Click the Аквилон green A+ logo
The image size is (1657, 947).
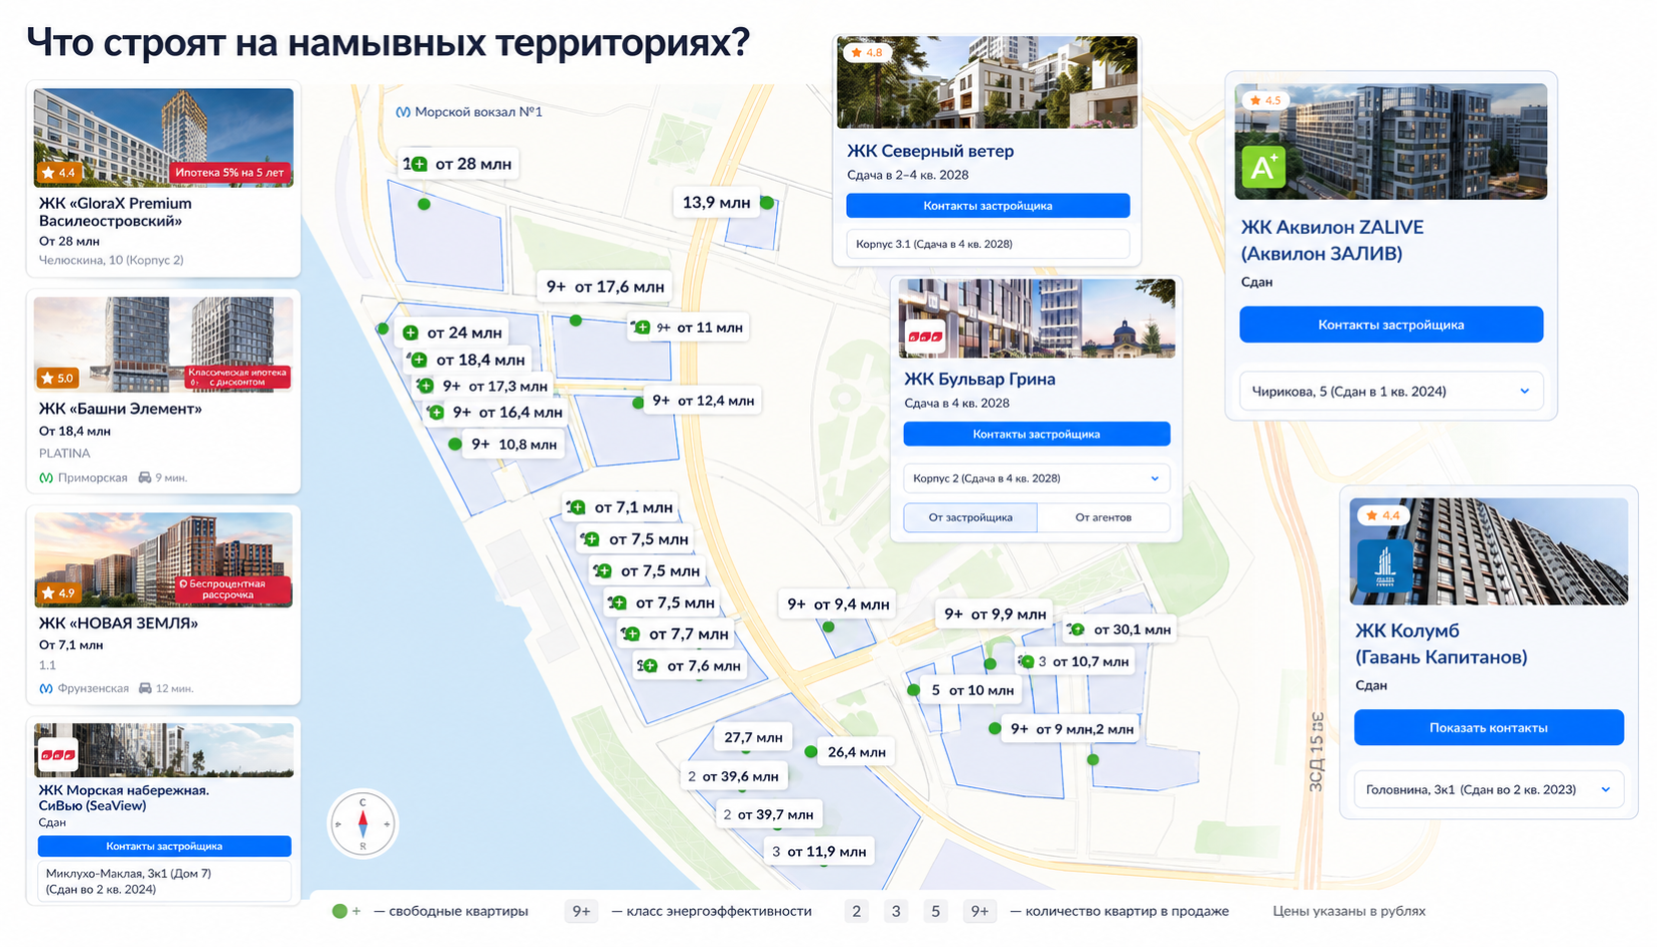[x=1262, y=168]
